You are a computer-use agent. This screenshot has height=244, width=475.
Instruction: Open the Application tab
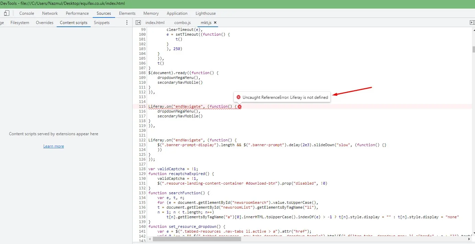[x=177, y=13]
